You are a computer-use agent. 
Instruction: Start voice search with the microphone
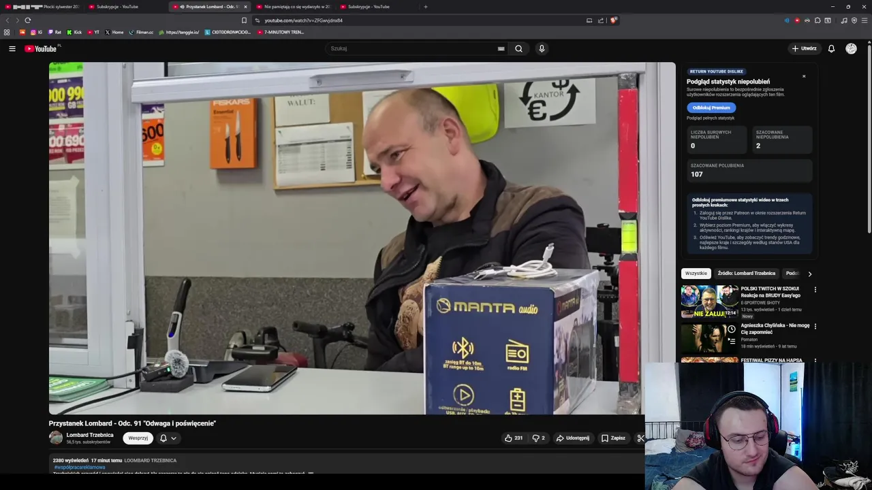[x=542, y=48]
